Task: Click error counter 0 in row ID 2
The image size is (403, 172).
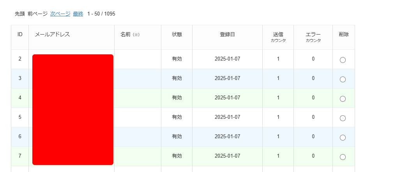Action: [x=313, y=59]
